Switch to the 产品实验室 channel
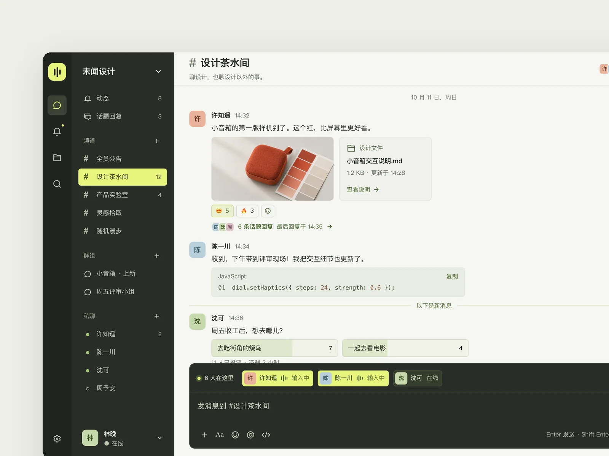This screenshot has width=609, height=456. 123,195
